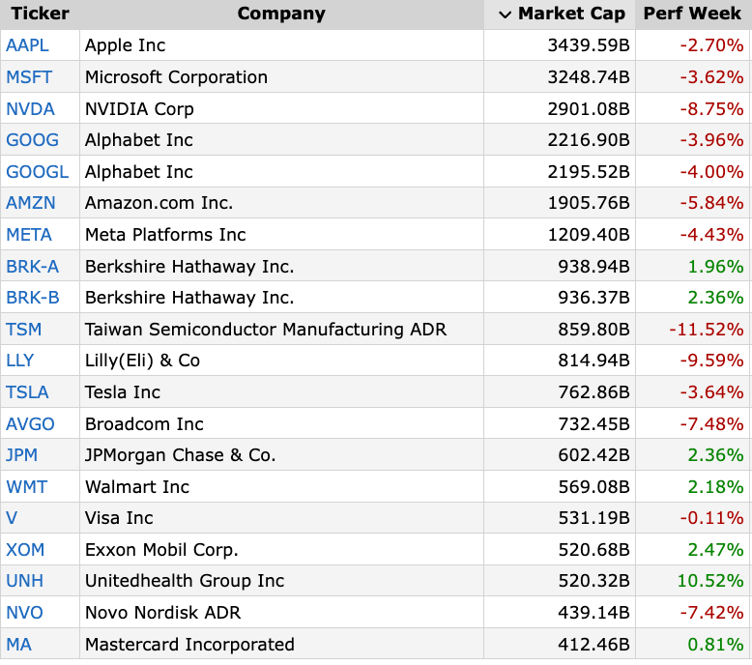The image size is (752, 665).
Task: Select the GOOGL ticker link
Action: click(x=37, y=172)
